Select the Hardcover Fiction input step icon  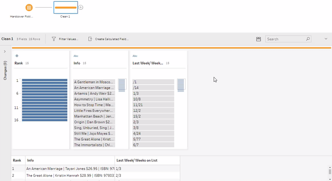(x=29, y=8)
